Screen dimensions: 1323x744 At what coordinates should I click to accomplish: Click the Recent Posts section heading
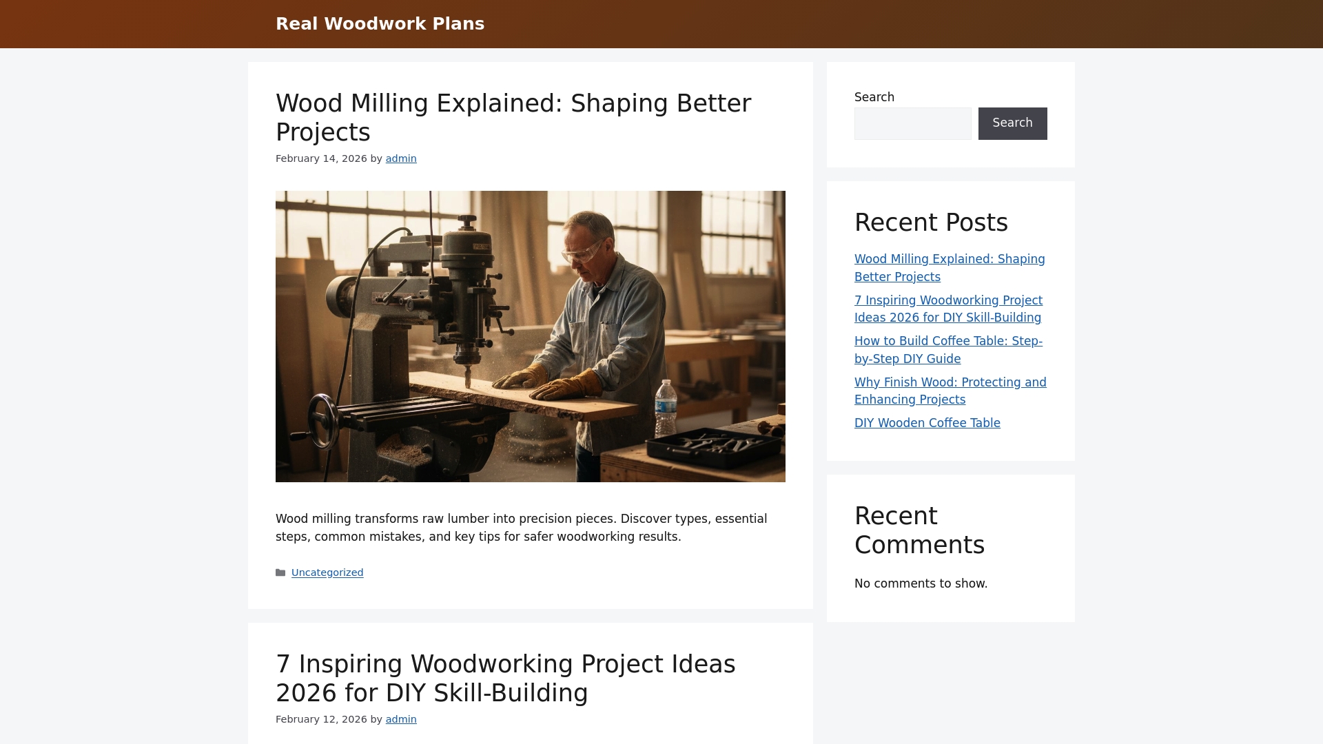[x=931, y=222]
